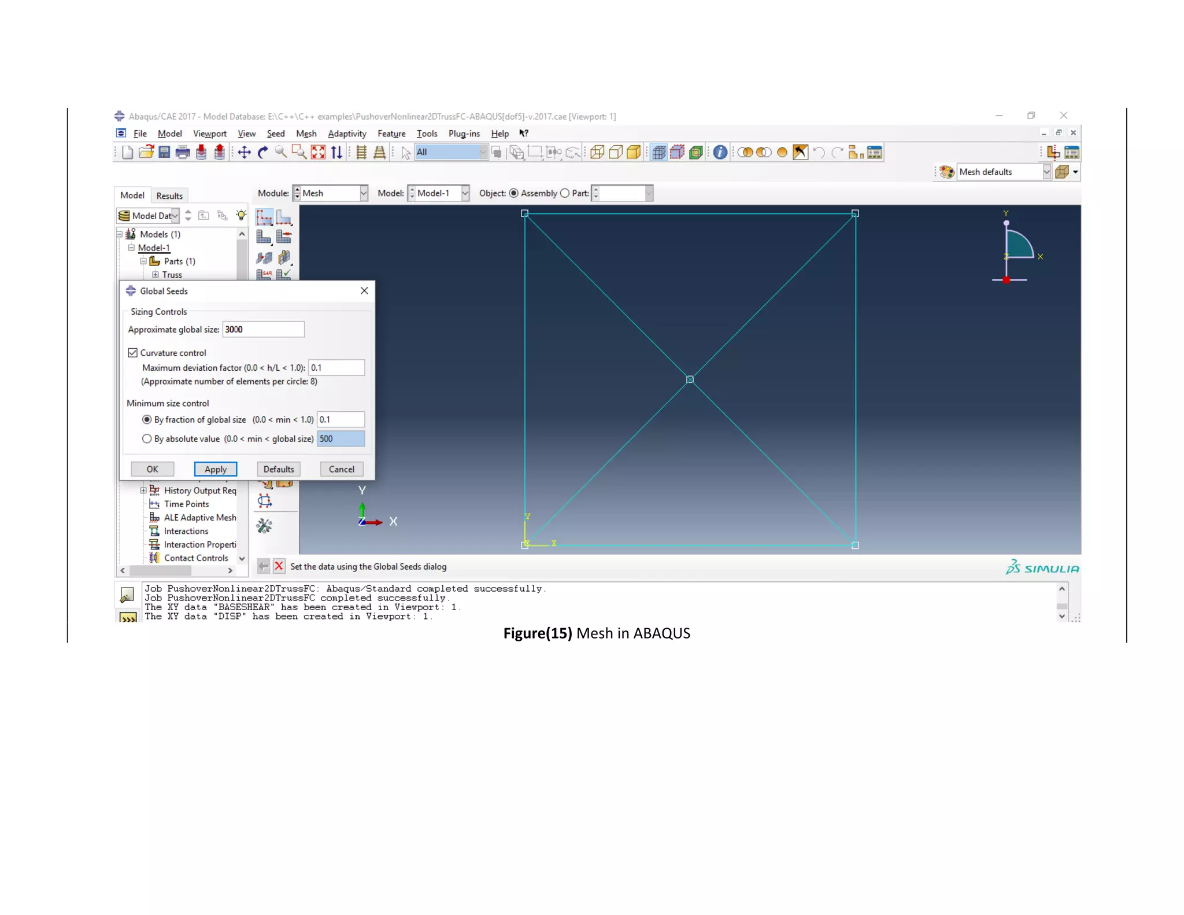This screenshot has width=1184, height=915.
Task: Turn perspective on with the perspective icon
Action: pyautogui.click(x=380, y=153)
